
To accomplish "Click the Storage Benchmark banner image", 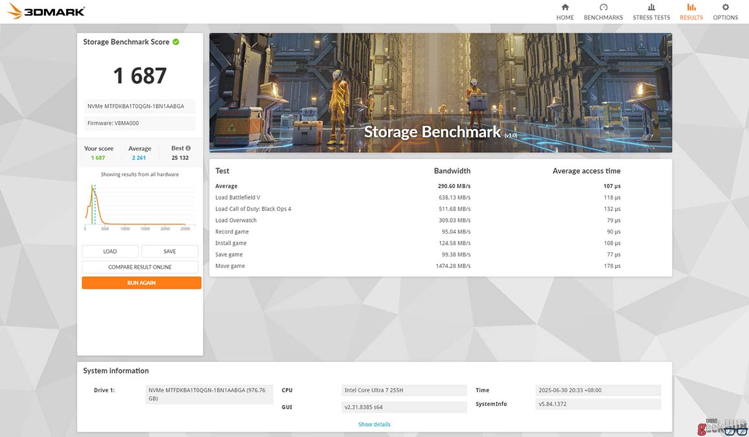I will [441, 93].
